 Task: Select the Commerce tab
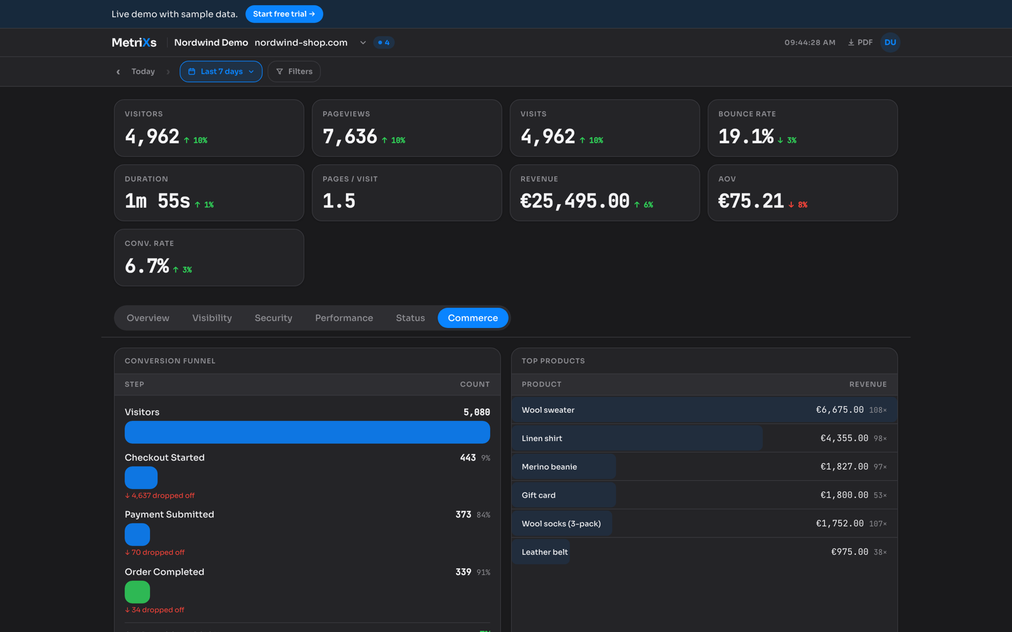pos(472,318)
